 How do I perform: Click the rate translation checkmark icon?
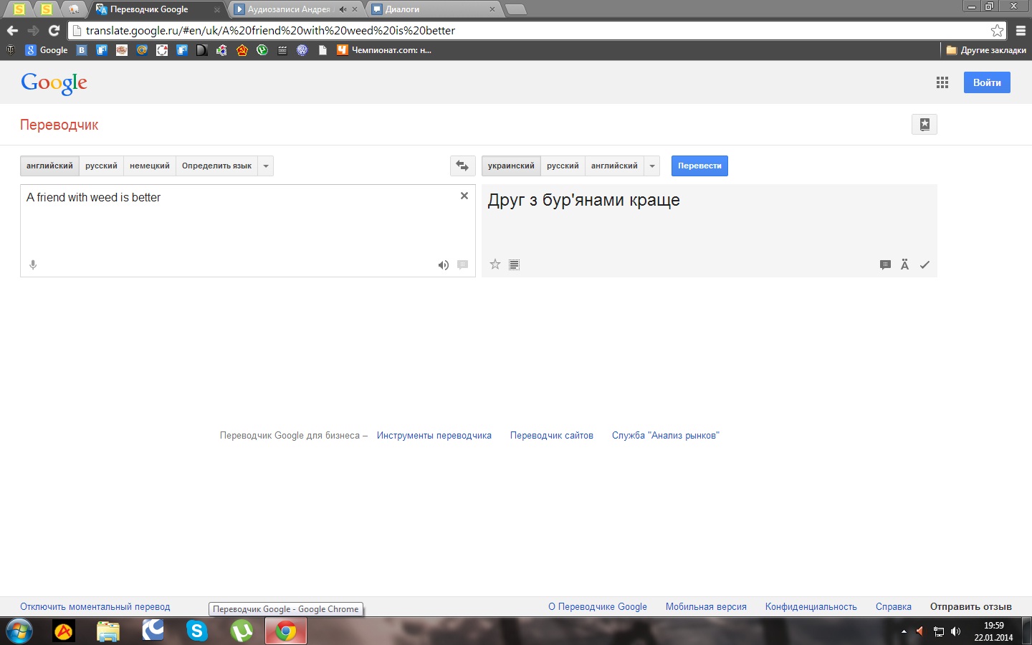coord(924,265)
